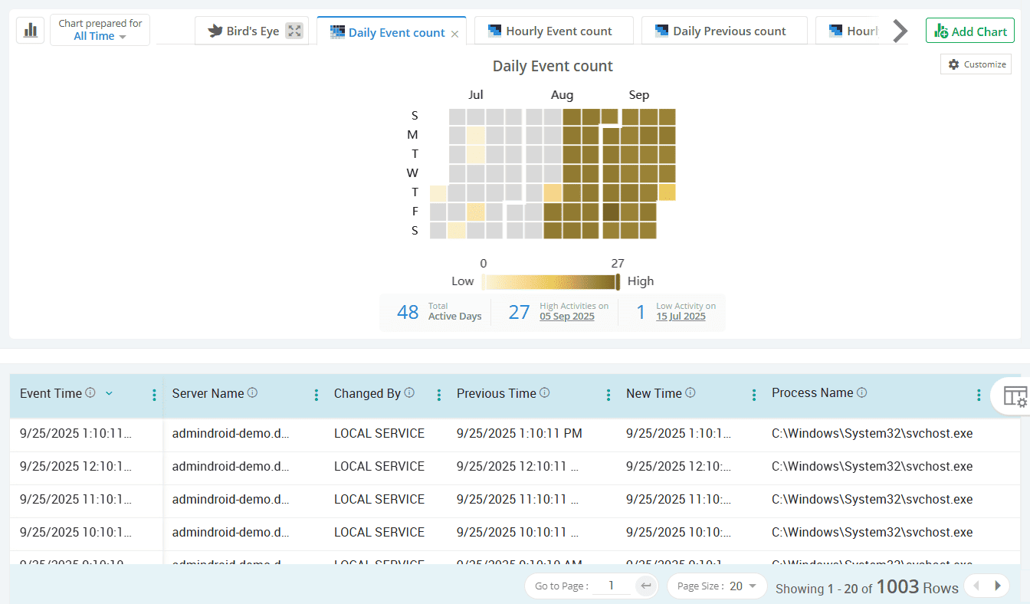Viewport: 1030px width, 604px height.
Task: Open the 05 Sep 2025 high activity link
Action: pos(566,317)
